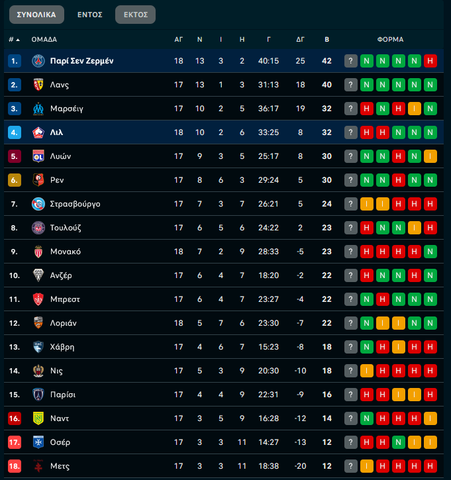The image size is (451, 480).
Task: Switch to the ΕΚΤΟΣ tab
Action: tap(135, 15)
